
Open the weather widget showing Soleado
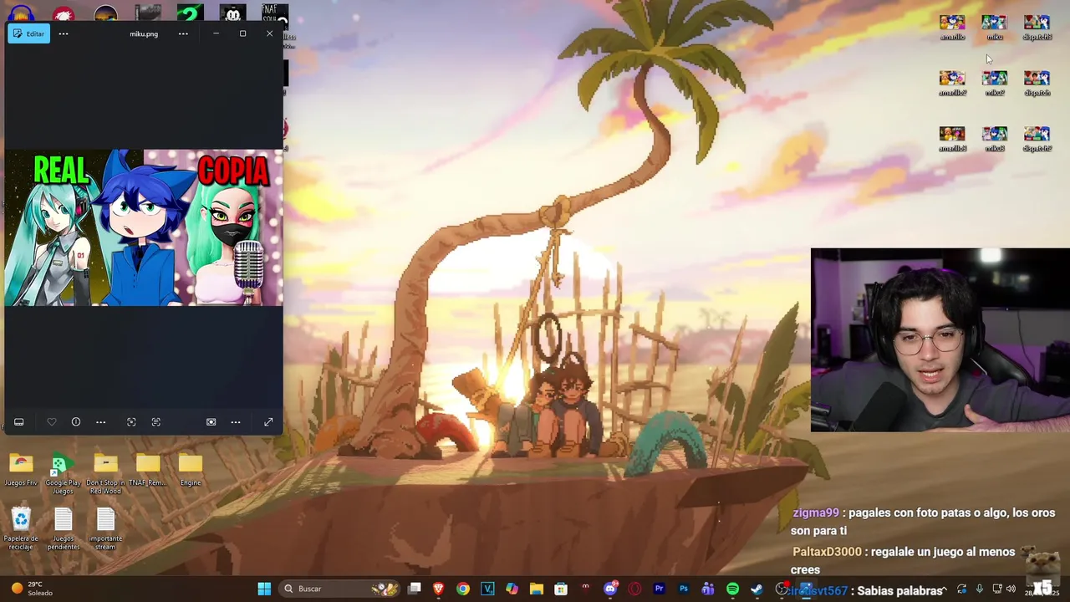pyautogui.click(x=31, y=589)
